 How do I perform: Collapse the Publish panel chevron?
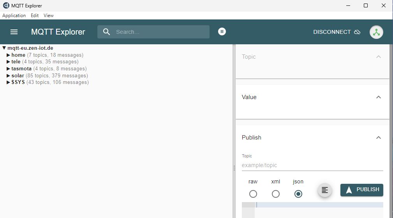[x=378, y=138]
